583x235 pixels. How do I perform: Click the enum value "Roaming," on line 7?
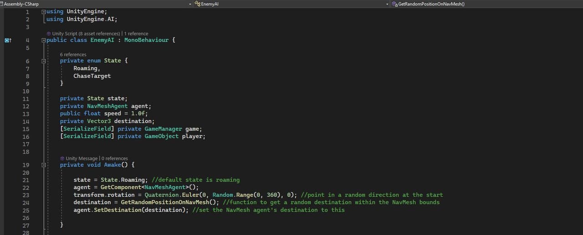[87, 68]
